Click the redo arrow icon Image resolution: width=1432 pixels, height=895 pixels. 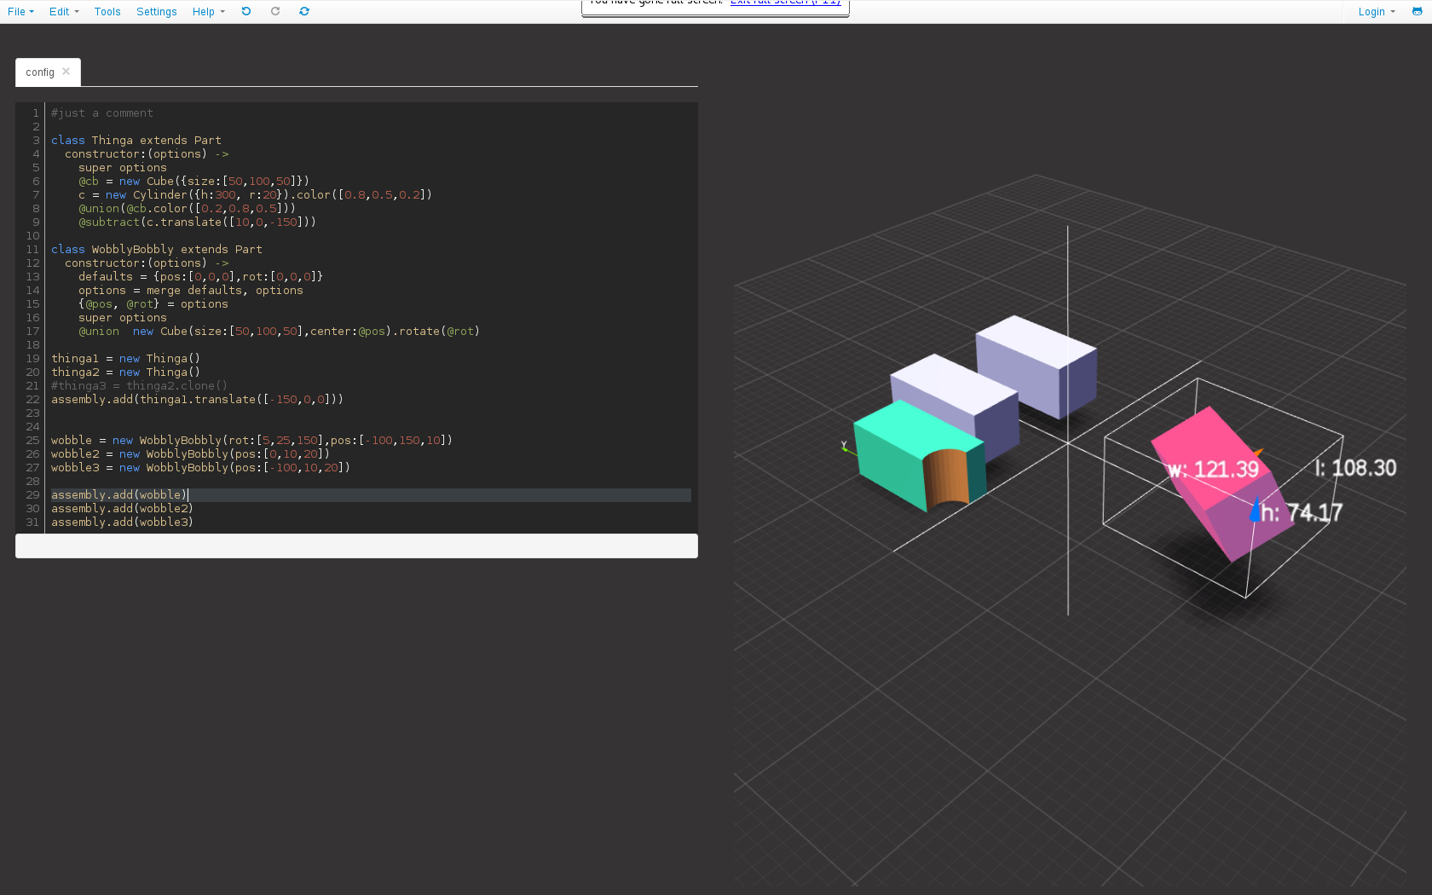coord(275,11)
